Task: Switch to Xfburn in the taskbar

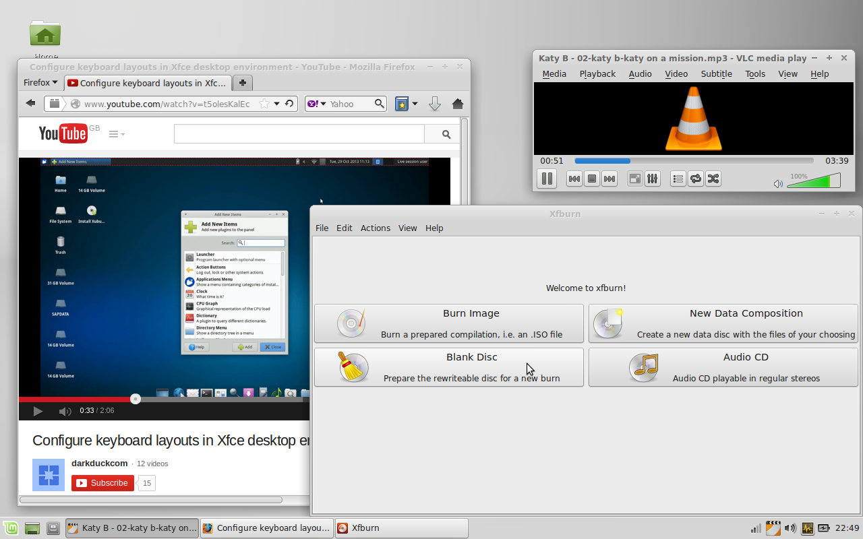Action: pos(401,528)
